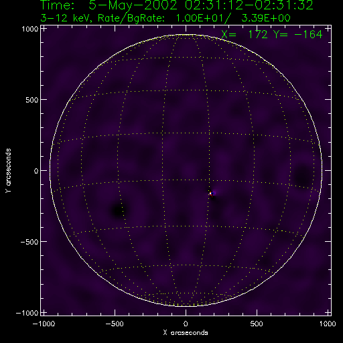Click the 500 tick label on X axis
Image resolution: width=343 pixels, height=343 pixels.
pos(257,324)
